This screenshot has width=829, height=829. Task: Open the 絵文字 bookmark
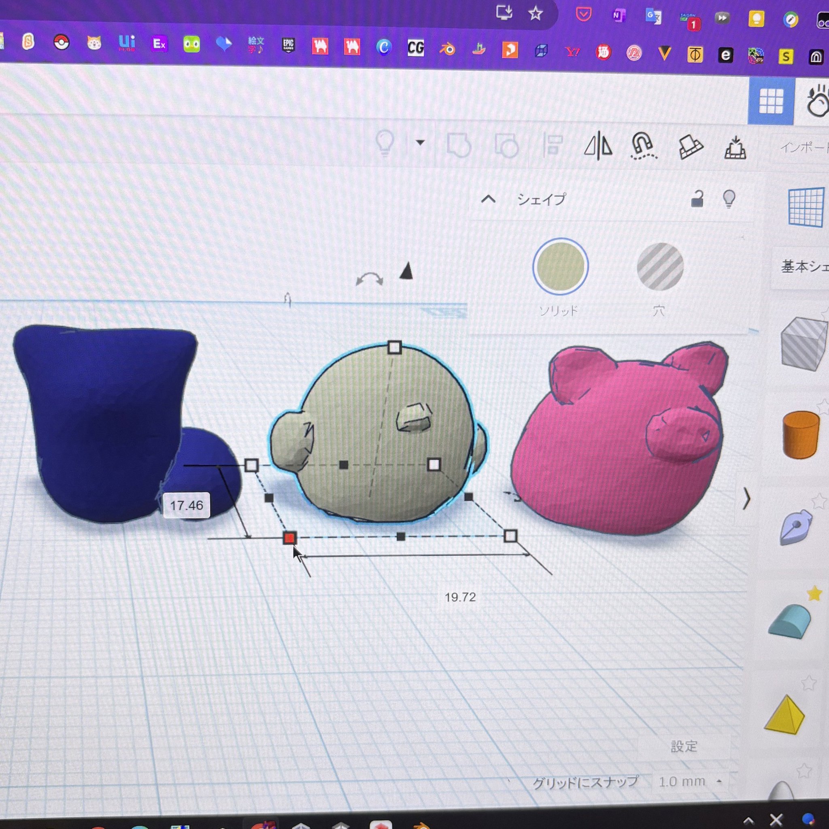click(x=256, y=45)
